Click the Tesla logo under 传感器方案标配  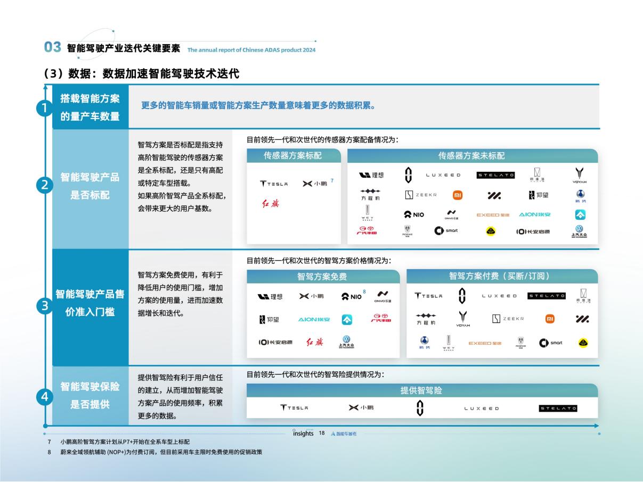(x=274, y=184)
